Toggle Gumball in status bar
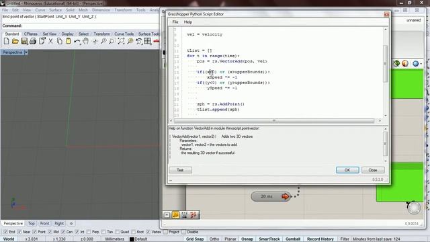The image size is (430, 242). [293, 239]
